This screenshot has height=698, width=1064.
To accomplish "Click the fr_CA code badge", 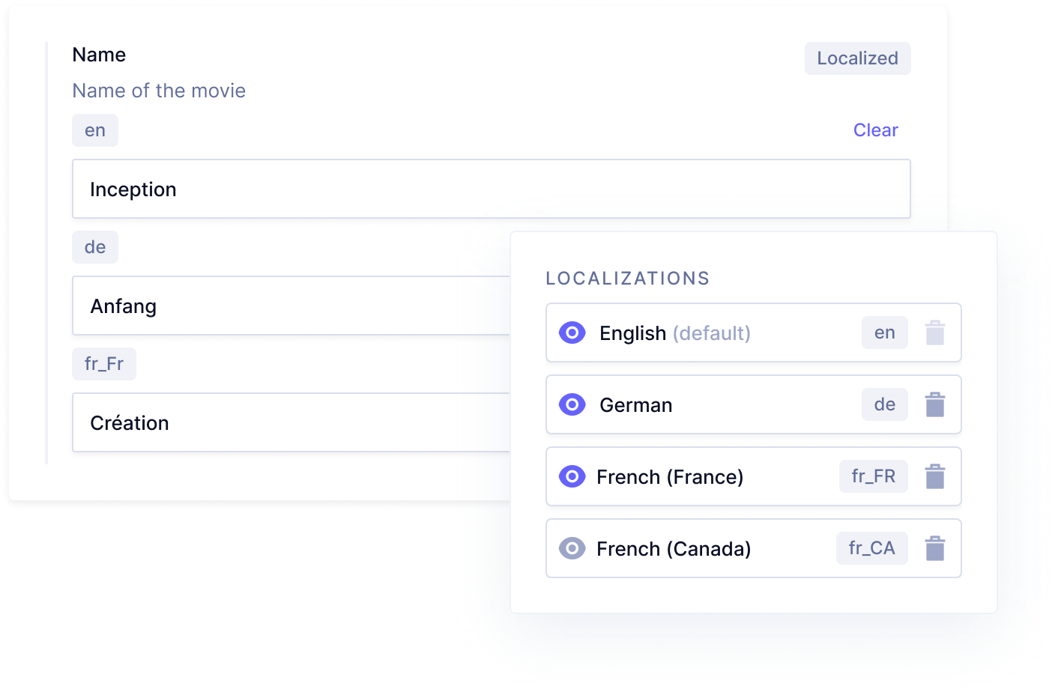I will (871, 548).
